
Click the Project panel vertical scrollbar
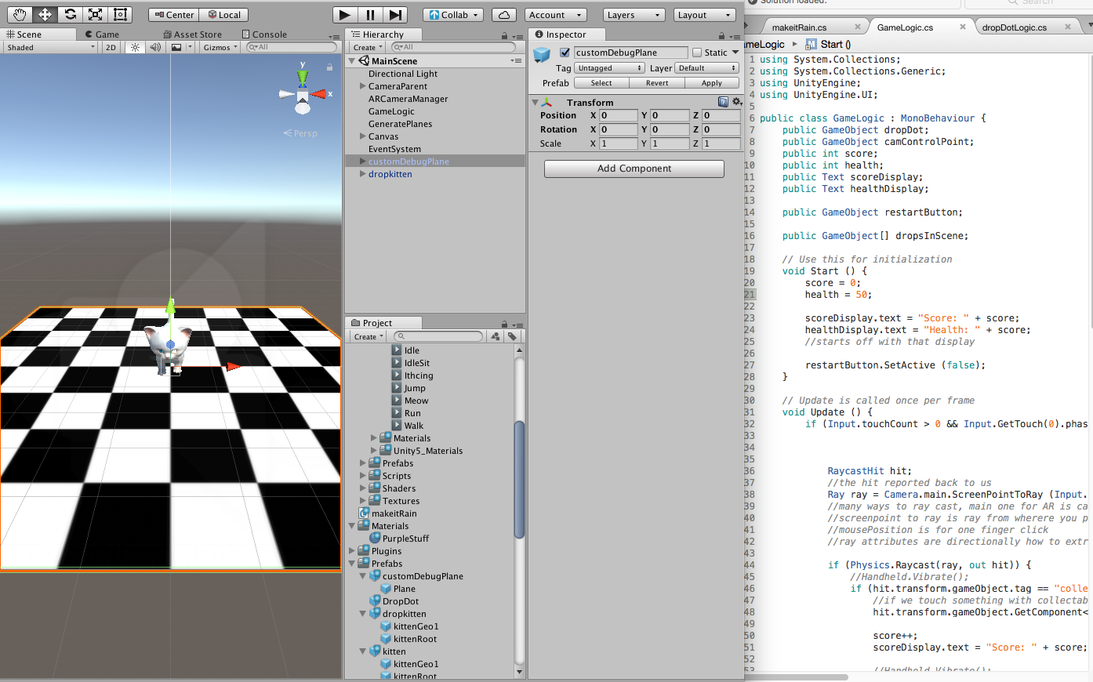pos(519,480)
